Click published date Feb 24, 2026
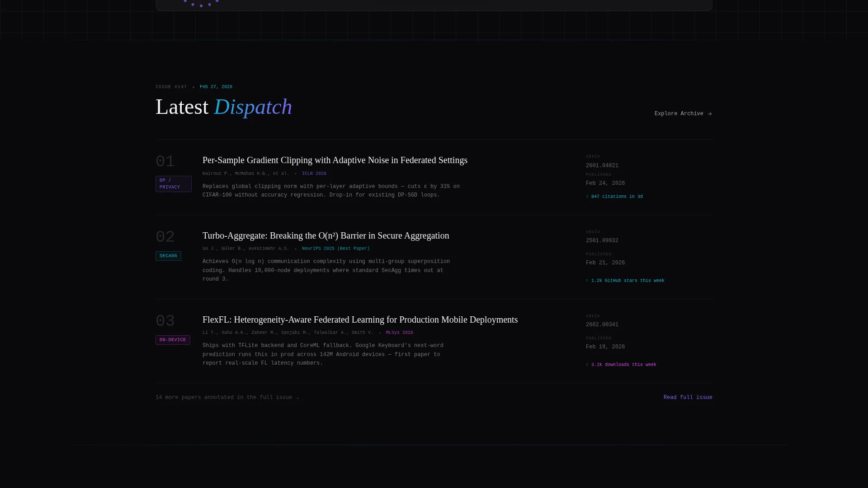 (605, 183)
